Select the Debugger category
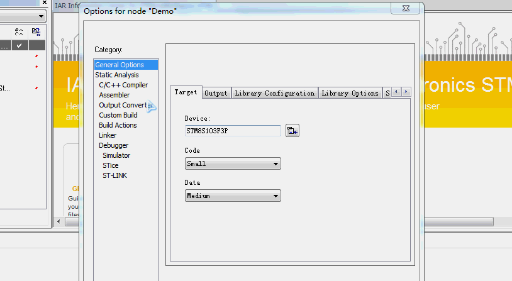This screenshot has height=281, width=512. pos(114,145)
